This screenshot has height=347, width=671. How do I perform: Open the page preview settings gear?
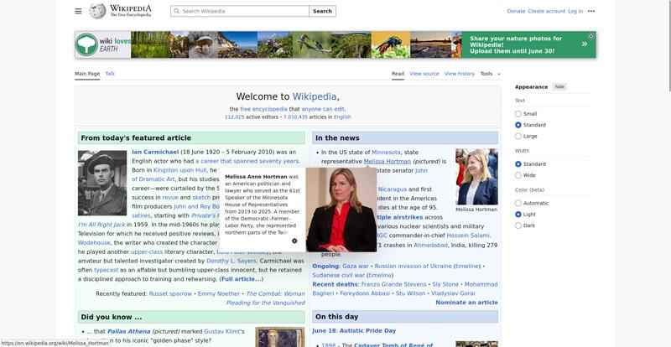(294, 241)
